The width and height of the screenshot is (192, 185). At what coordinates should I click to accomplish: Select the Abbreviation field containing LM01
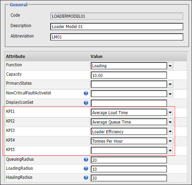pyautogui.click(x=117, y=37)
